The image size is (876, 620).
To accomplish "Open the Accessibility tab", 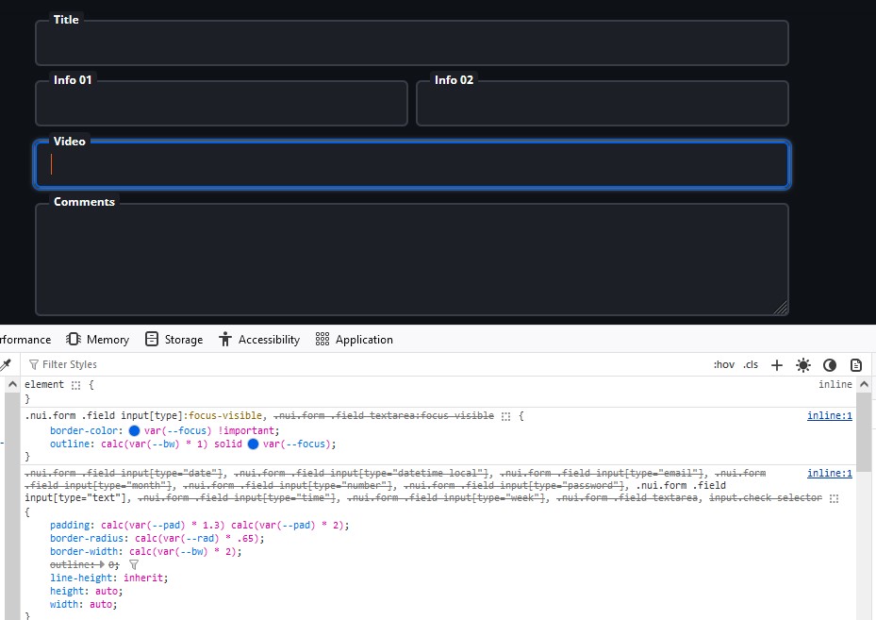I will pyautogui.click(x=258, y=340).
